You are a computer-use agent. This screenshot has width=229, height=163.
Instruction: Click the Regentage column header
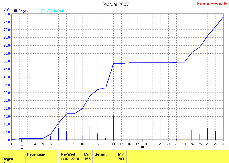point(36,154)
